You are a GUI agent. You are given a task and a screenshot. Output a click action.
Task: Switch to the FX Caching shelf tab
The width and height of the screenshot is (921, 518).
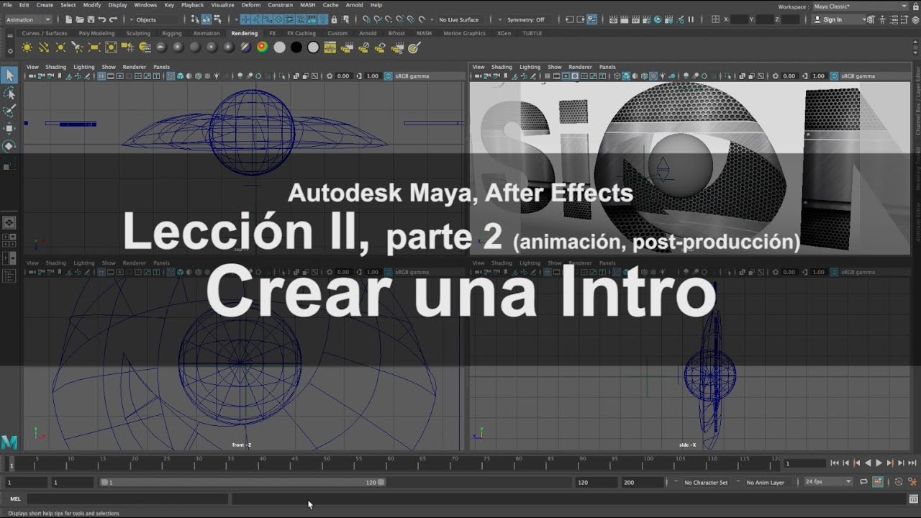pyautogui.click(x=301, y=33)
